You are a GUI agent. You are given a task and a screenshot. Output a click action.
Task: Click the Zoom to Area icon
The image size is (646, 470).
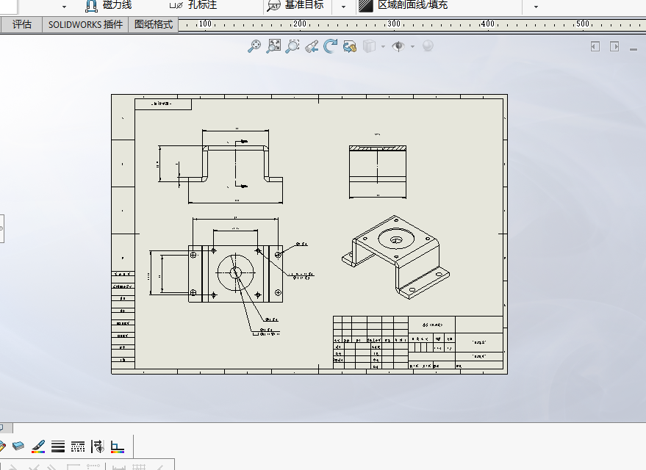coord(273,46)
